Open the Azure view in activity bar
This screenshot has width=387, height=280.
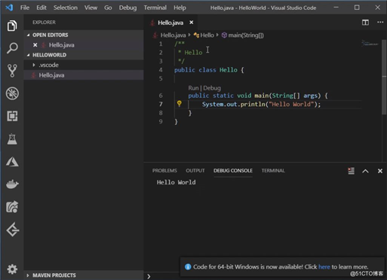(12, 162)
